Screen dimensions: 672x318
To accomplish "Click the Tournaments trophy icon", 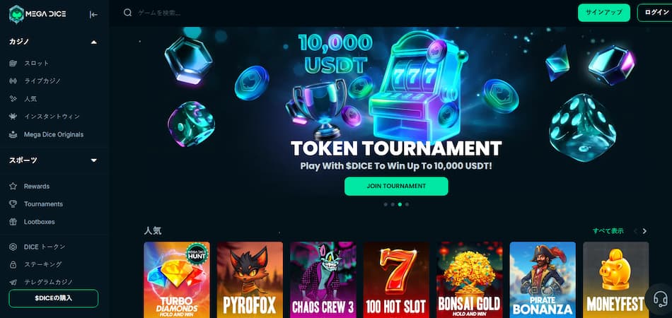I will pyautogui.click(x=13, y=204).
